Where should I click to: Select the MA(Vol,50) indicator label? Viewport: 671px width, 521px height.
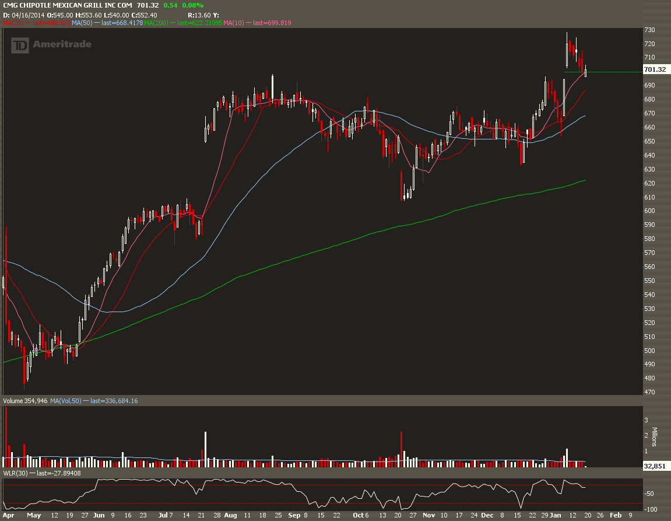point(65,401)
